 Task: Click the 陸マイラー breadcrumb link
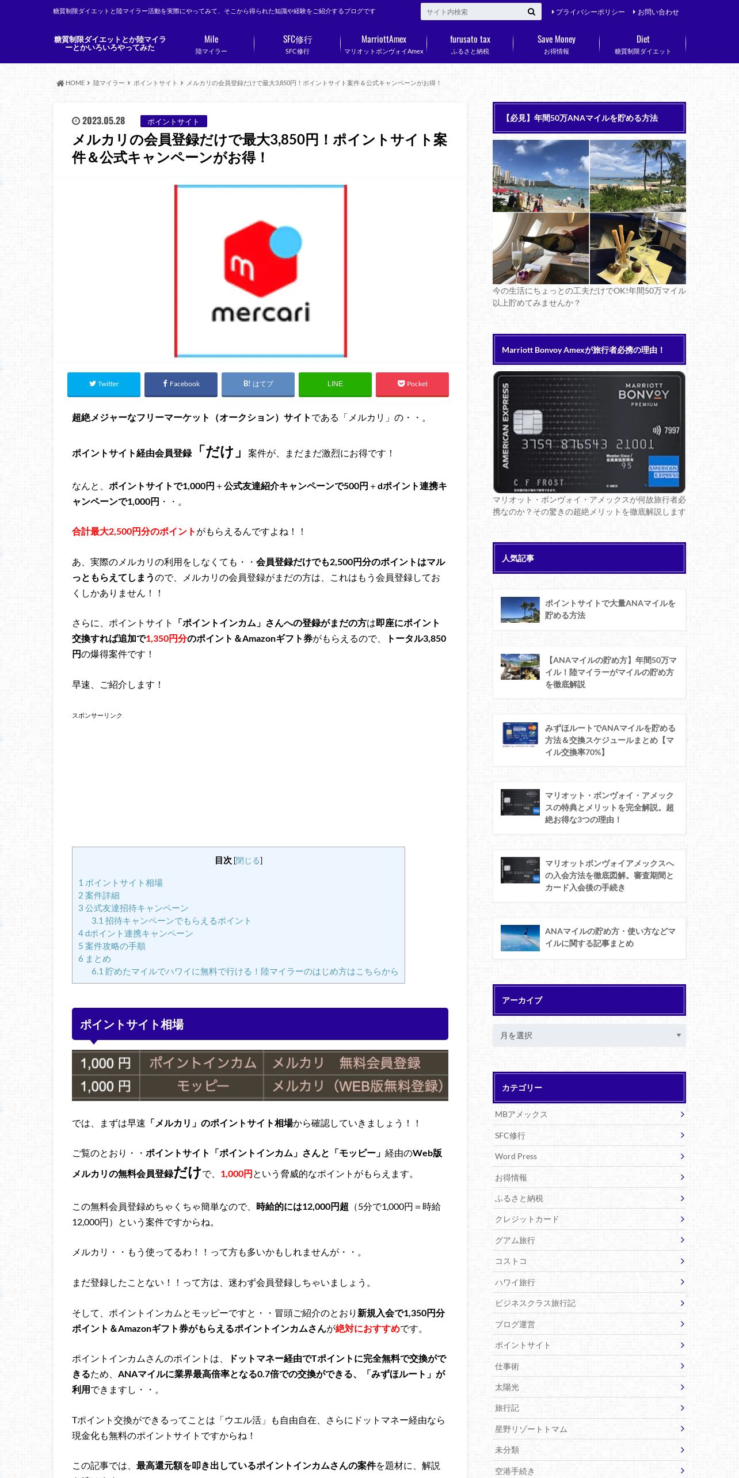(x=109, y=83)
